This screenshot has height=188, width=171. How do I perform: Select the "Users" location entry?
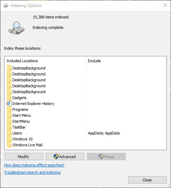click(17, 133)
